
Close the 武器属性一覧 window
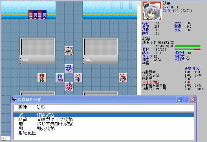click(192, 100)
